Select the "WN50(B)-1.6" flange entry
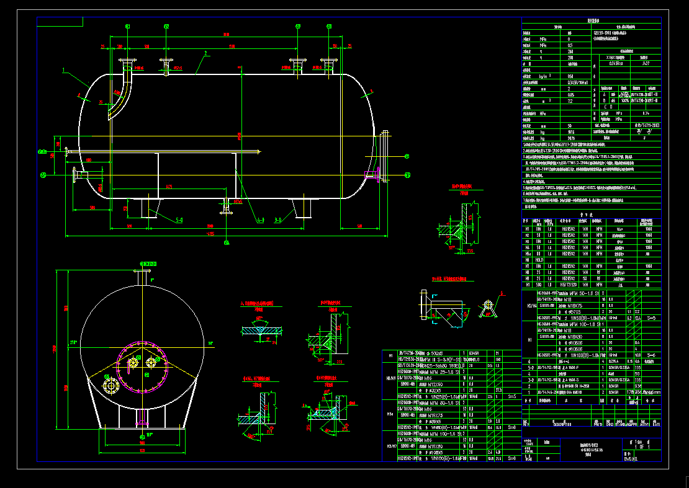The height and width of the screenshot is (488, 689). point(585,317)
